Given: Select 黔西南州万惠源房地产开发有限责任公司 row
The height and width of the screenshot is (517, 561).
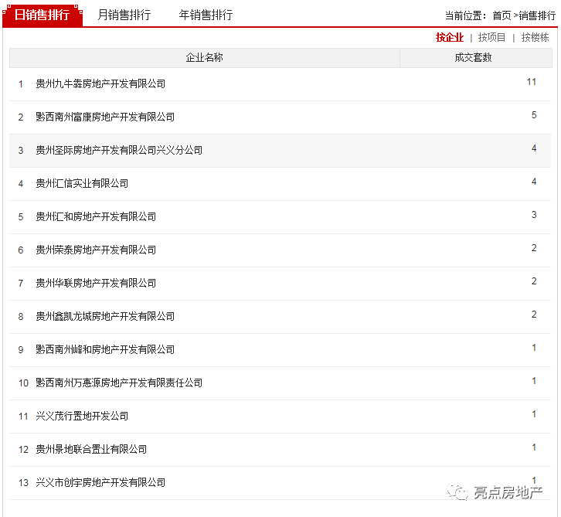Looking at the screenshot, I should coord(280,383).
